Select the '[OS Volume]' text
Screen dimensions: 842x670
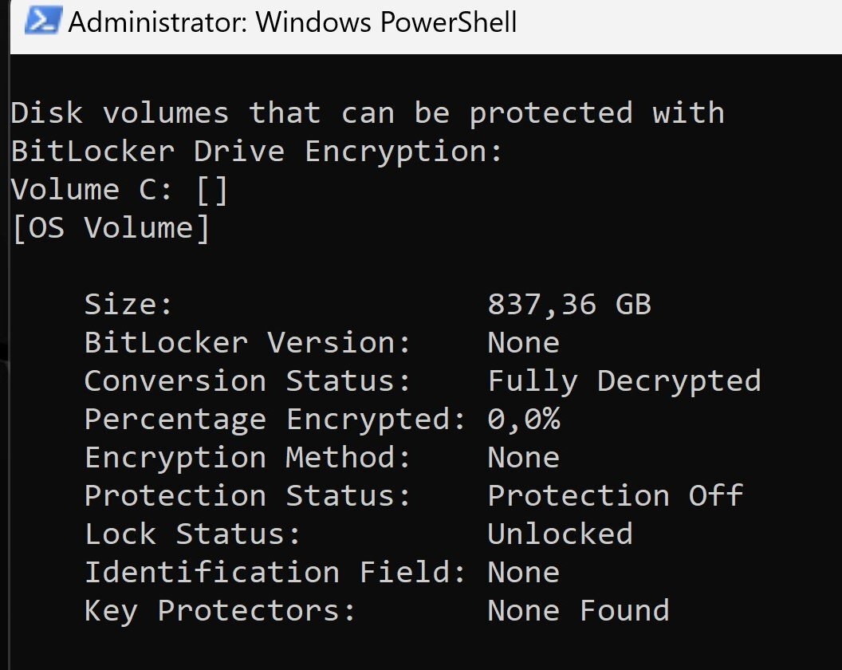(x=111, y=228)
